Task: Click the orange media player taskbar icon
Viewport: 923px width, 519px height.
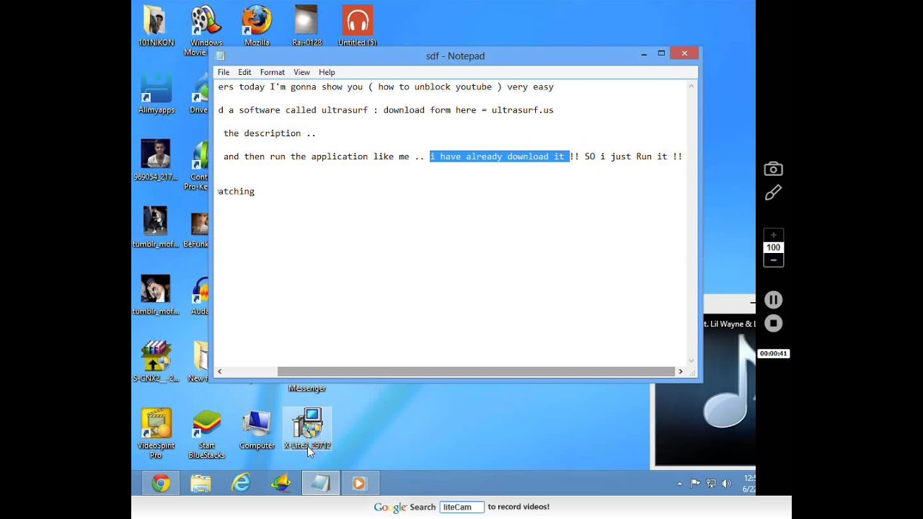Action: click(x=359, y=484)
